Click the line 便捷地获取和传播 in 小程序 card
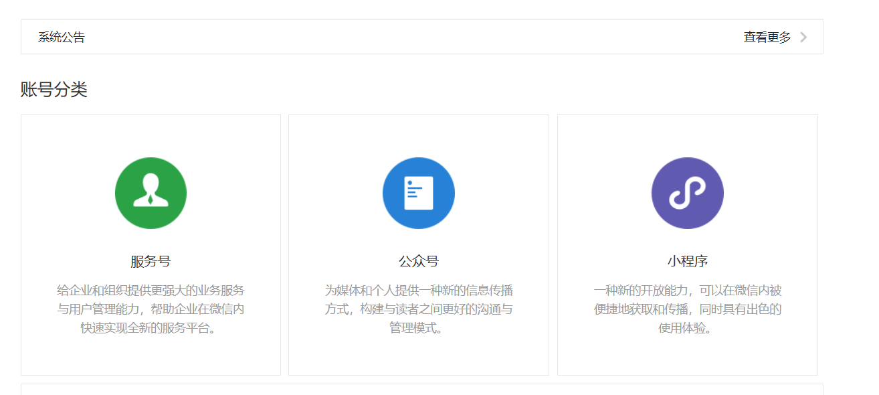Viewport: 879px width, 395px height. [x=687, y=309]
